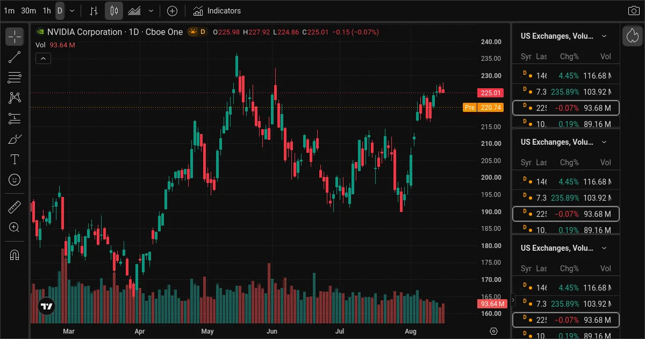This screenshot has width=645, height=339.
Task: Open the hotlists flame panel
Action: pos(632,36)
